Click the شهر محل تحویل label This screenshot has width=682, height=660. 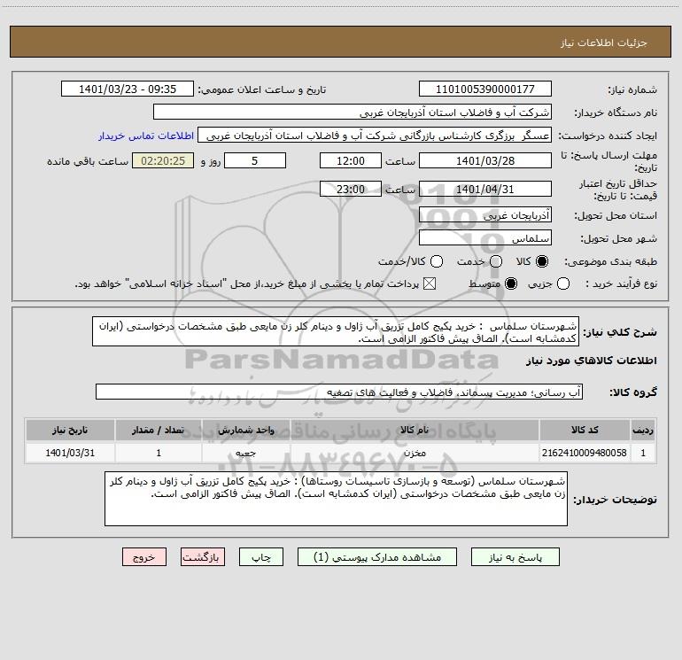(x=619, y=238)
